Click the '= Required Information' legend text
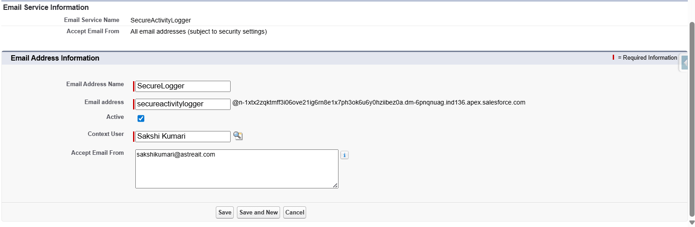695x227 pixels. (x=647, y=57)
